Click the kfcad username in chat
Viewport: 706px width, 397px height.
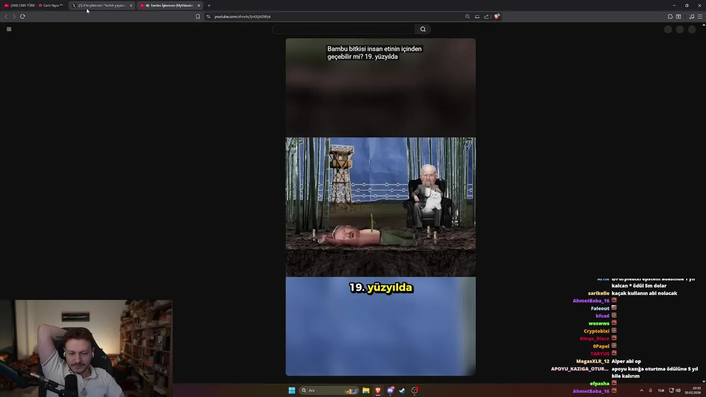[x=602, y=316]
